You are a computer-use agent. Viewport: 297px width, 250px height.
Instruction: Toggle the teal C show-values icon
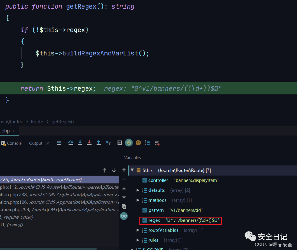pos(129,143)
